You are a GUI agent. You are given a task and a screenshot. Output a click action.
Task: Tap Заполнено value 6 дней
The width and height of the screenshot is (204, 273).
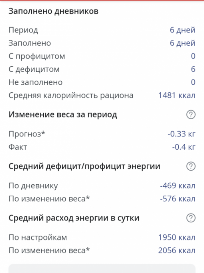coord(182,43)
